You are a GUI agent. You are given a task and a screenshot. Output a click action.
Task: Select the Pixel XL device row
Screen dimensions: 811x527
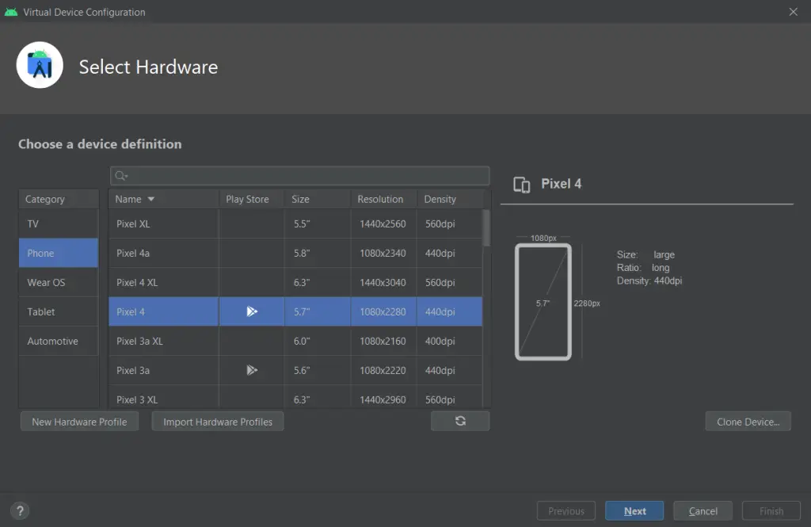coord(295,223)
